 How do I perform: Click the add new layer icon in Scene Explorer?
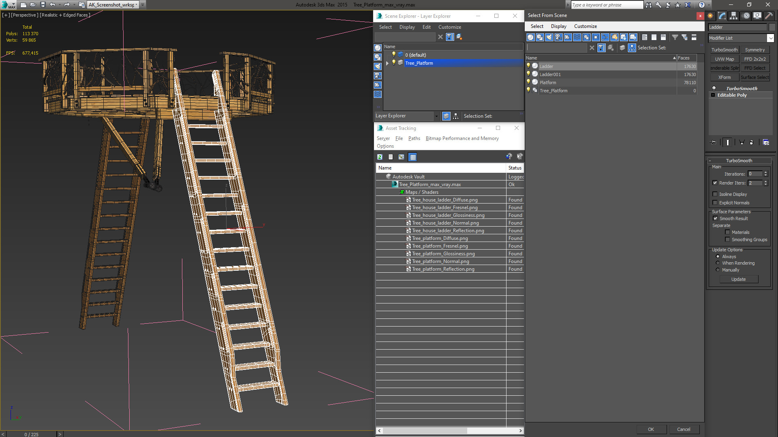click(459, 37)
